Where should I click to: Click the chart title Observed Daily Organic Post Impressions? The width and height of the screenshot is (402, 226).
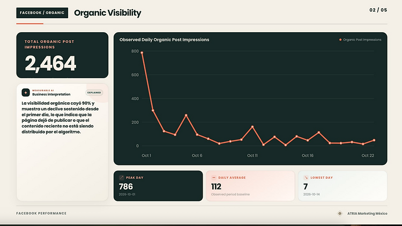pos(165,40)
